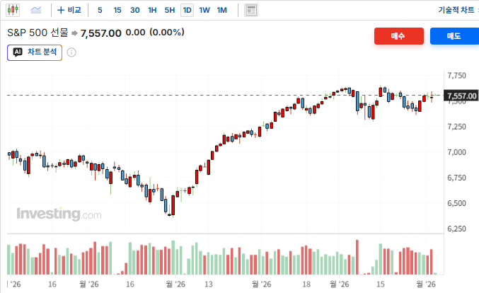479x293 pixels.
Task: Click the 7,750 price axis label
Action: click(x=456, y=76)
